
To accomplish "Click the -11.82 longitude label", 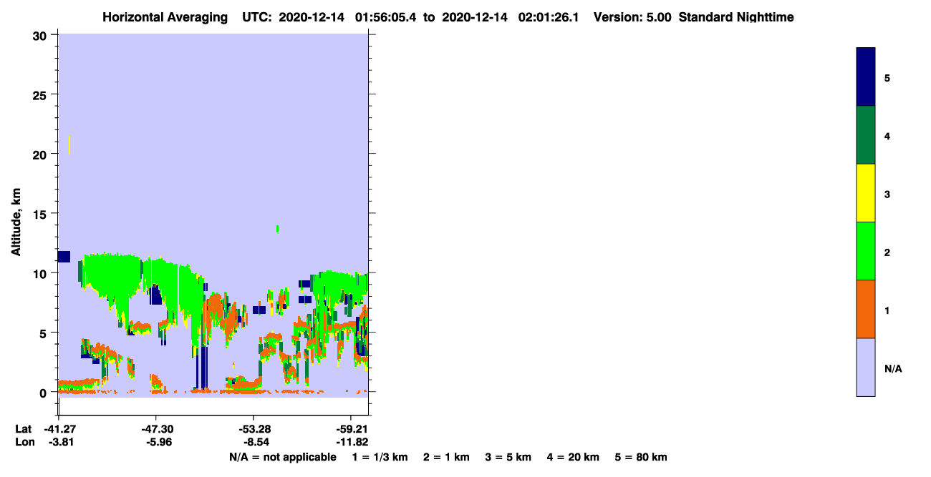I will pos(352,442).
